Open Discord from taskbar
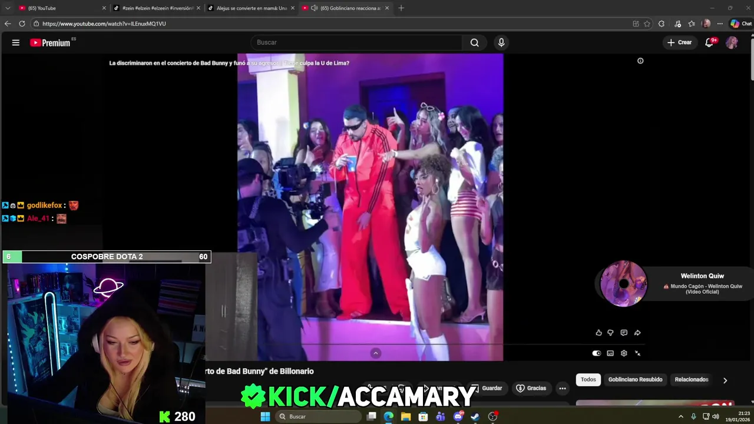Image resolution: width=754 pixels, height=424 pixels. 458,416
